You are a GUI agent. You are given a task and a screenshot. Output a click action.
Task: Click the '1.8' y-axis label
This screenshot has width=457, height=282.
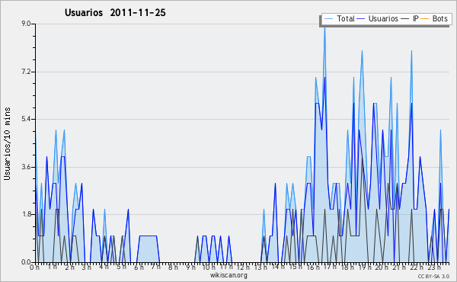pos(26,215)
